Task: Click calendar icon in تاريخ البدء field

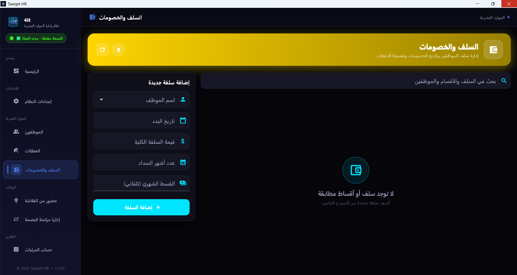Action: 183,121
